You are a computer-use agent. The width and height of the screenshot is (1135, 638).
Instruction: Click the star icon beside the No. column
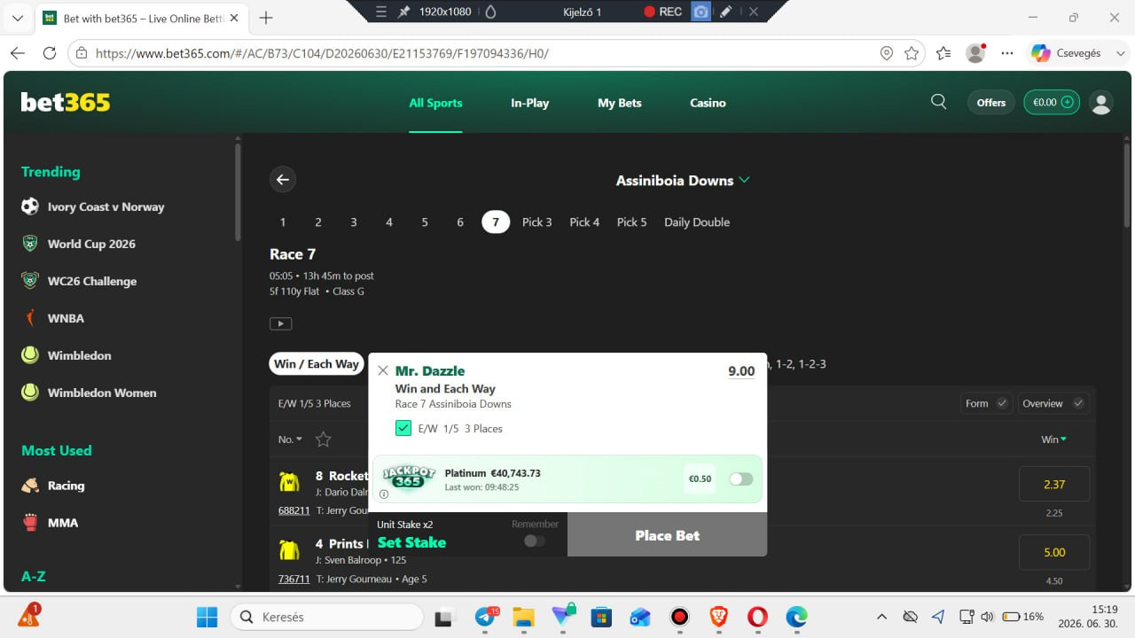point(323,440)
